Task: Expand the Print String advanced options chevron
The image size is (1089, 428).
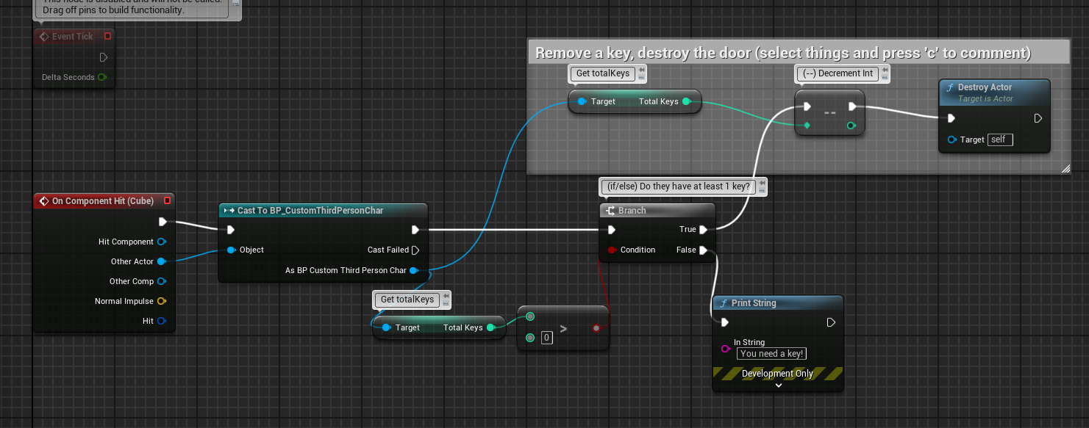Action: (x=778, y=385)
